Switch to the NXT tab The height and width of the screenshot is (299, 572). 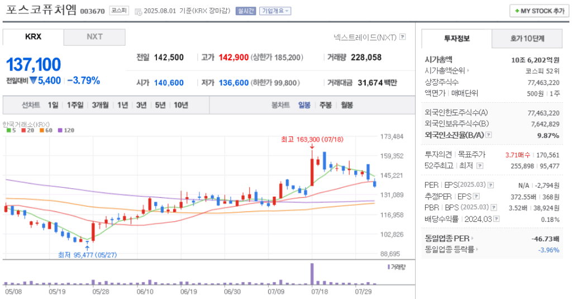tap(94, 37)
